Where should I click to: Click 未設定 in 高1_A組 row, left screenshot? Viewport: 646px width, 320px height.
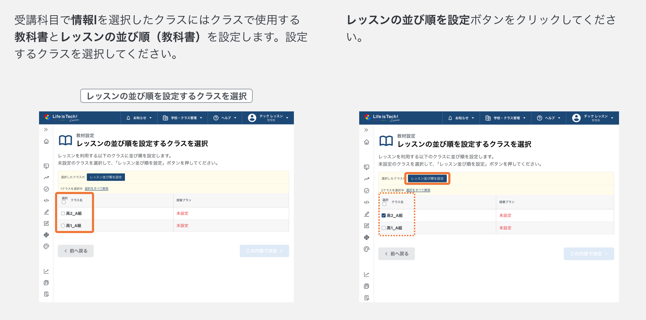click(182, 226)
